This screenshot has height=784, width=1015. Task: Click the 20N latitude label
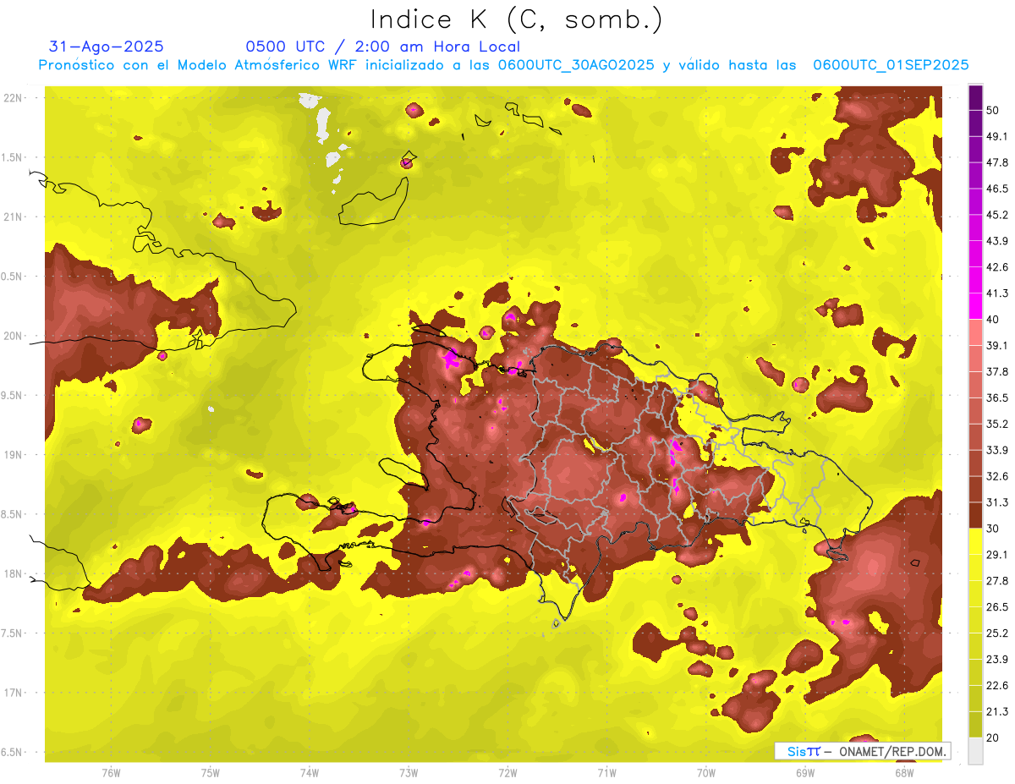click(14, 336)
